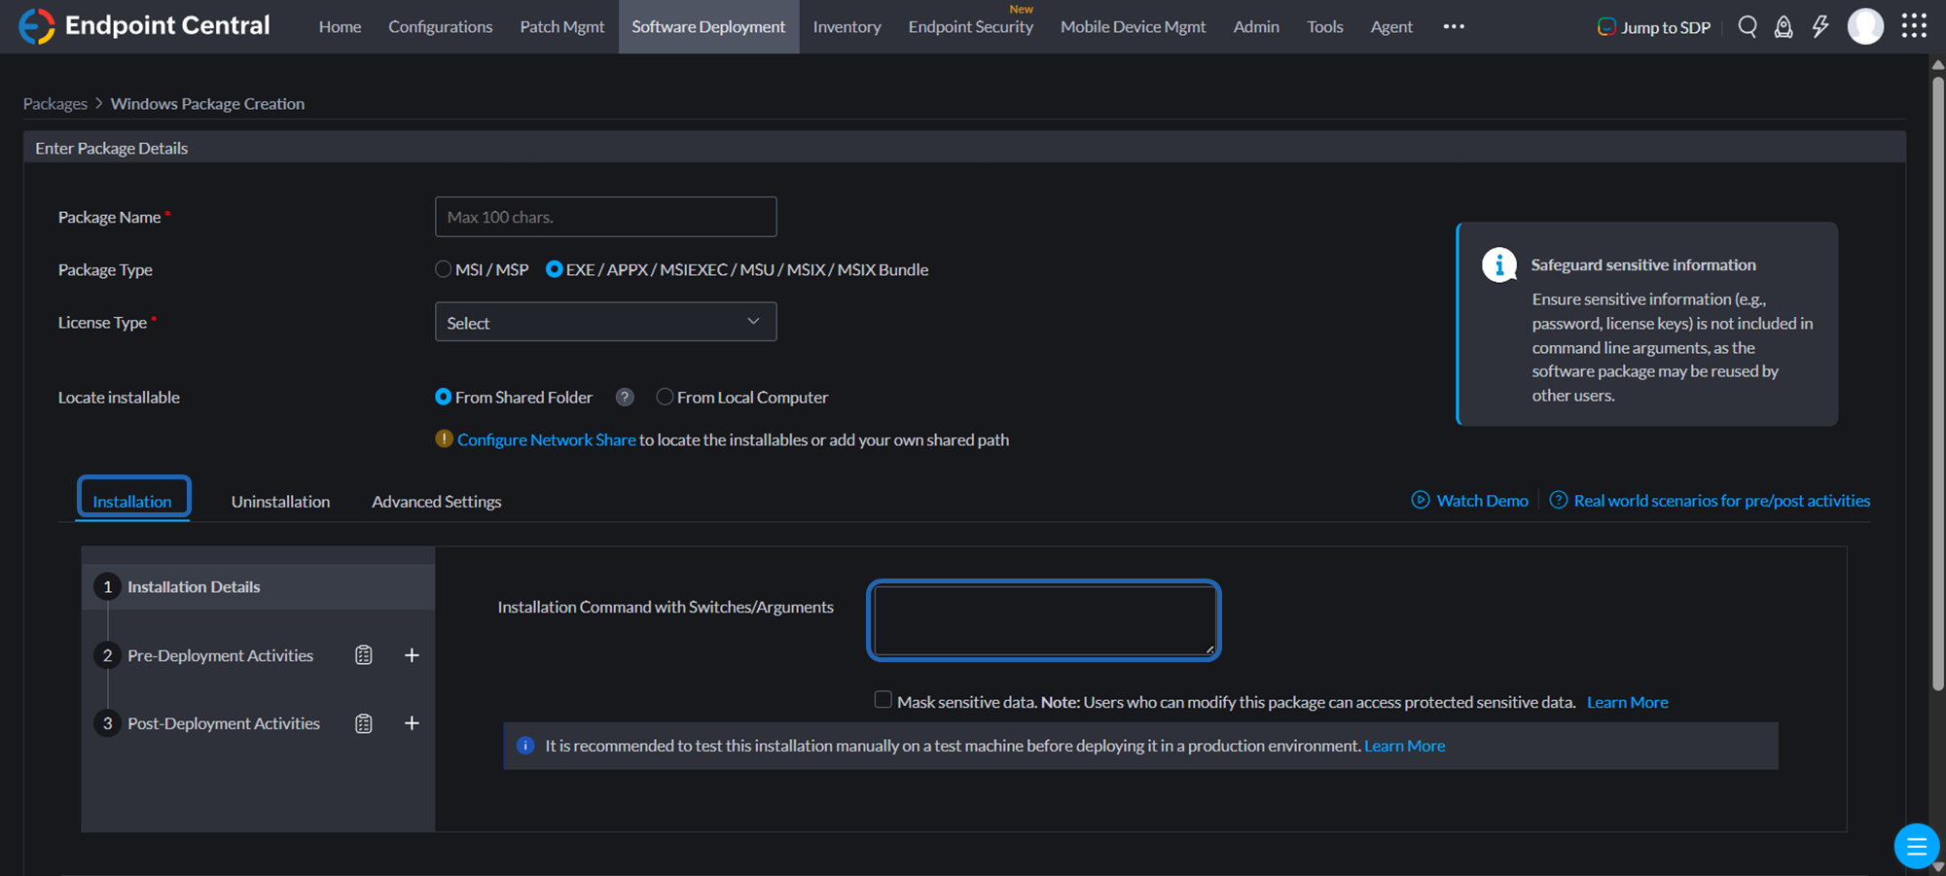Click the help icon beside From Shared Folder

625,397
